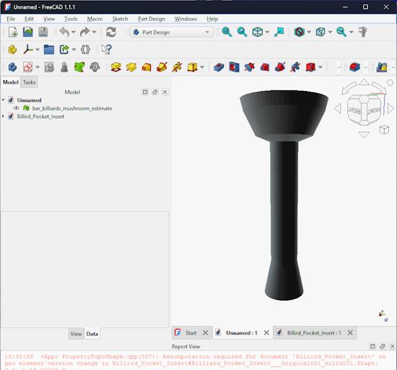
Task: Open the draw style dropdown arrow
Action: pyautogui.click(x=309, y=33)
